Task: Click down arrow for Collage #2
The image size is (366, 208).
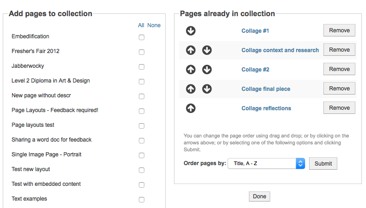Action: point(207,70)
